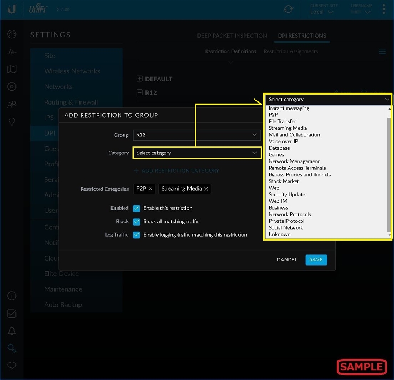
Task: Select Security Update category
Action: coord(287,194)
